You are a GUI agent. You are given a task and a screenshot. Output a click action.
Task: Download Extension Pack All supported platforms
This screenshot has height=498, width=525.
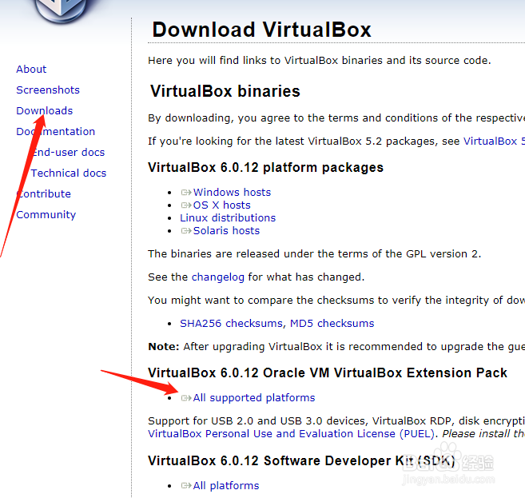click(x=254, y=398)
